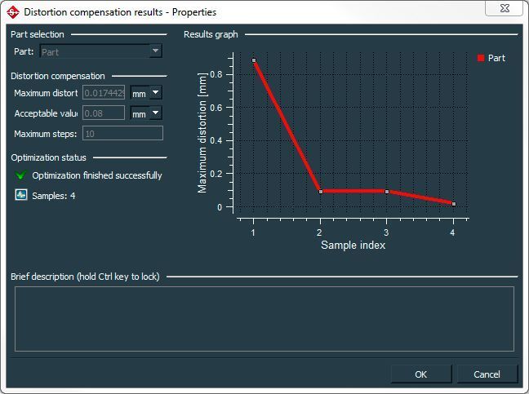
Task: Select graph data point at sample 4
Action: [x=454, y=204]
